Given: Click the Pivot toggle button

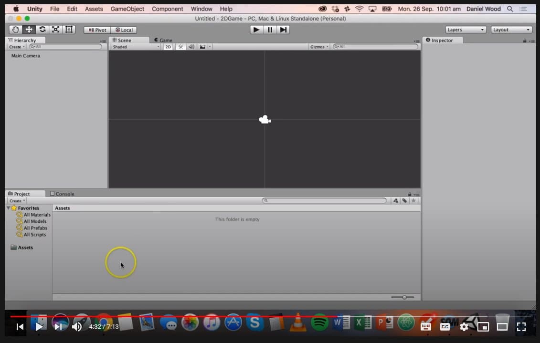Looking at the screenshot, I should point(97,30).
